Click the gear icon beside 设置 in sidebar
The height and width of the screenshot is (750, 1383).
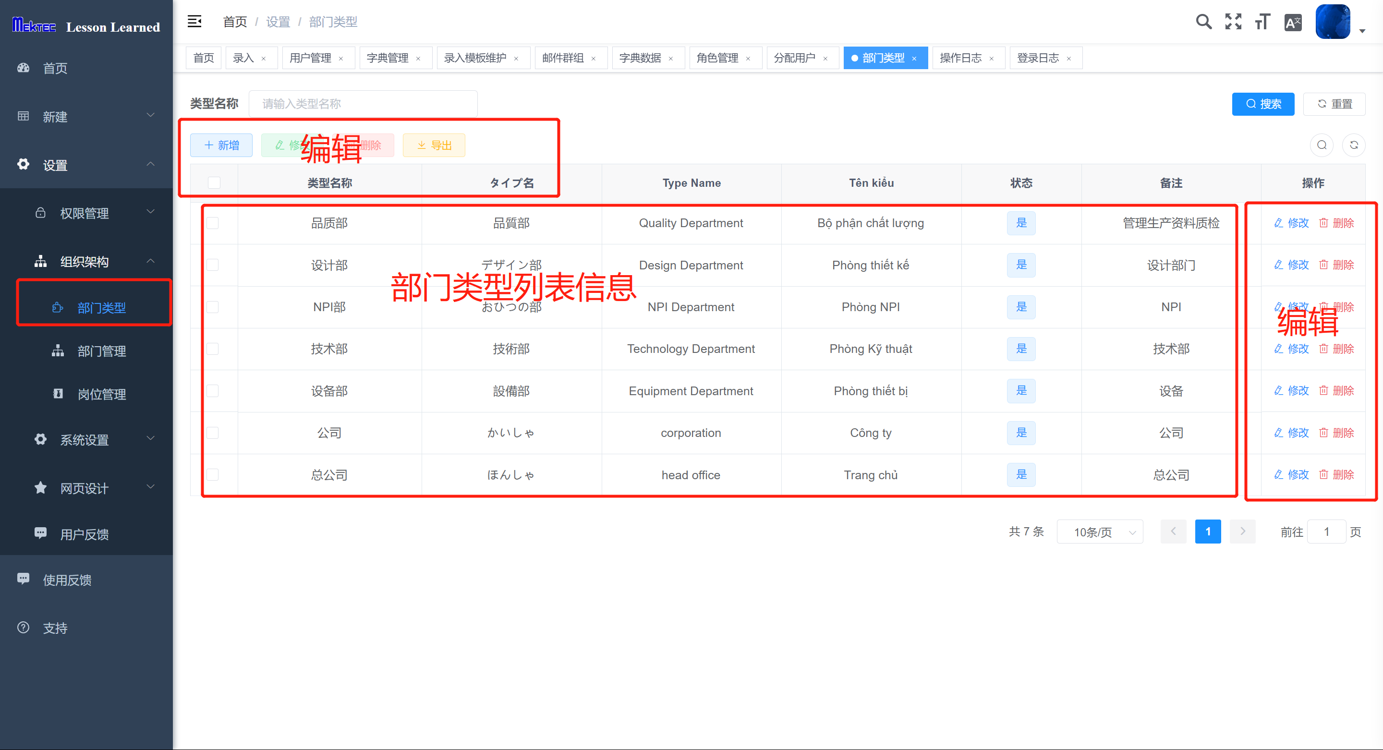pos(23,164)
